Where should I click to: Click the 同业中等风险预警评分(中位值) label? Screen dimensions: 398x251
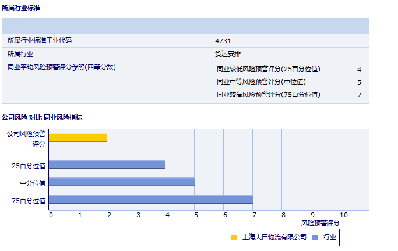(261, 82)
